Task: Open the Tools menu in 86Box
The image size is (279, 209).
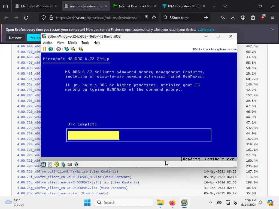Action: coord(85,43)
